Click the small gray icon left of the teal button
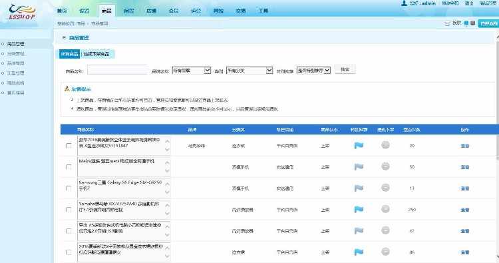This screenshot has height=263, width=499. (472, 23)
